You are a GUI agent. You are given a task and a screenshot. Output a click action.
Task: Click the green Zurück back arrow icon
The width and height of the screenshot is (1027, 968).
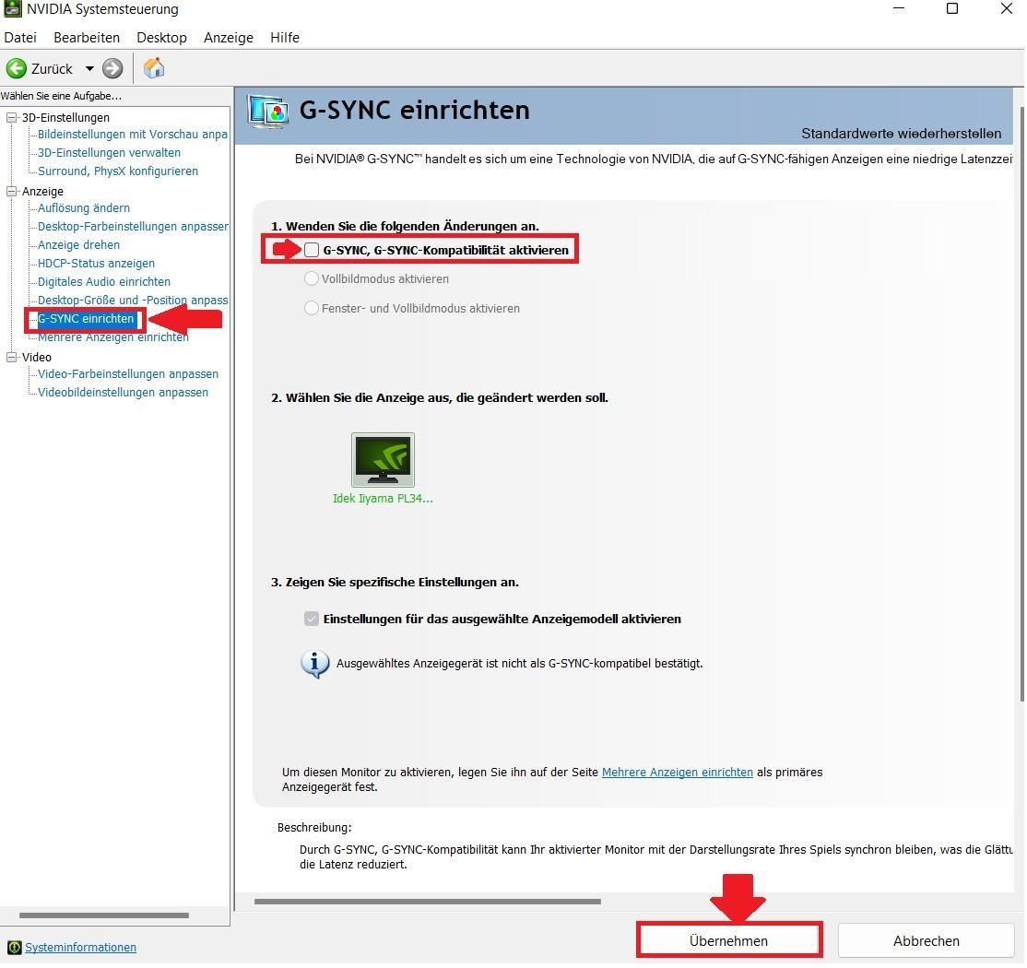pyautogui.click(x=17, y=68)
